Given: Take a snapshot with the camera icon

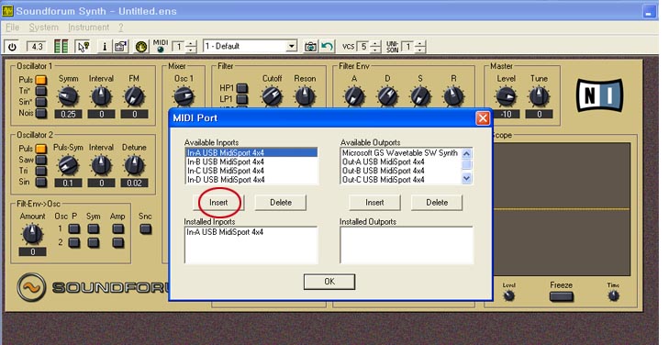Looking at the screenshot, I should click(x=310, y=47).
